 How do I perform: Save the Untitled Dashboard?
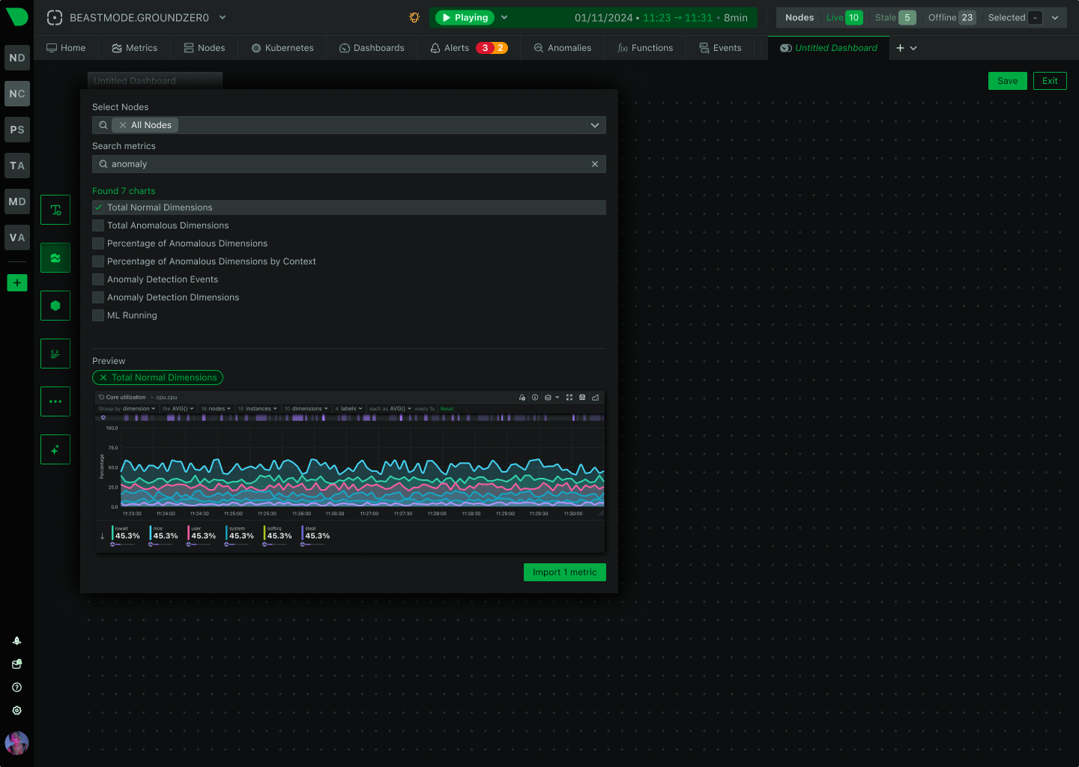point(1007,80)
